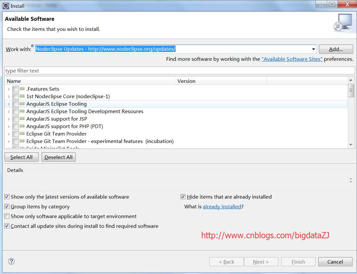This screenshot has width=357, height=274.
Task: Click the category icon beside 1st Nodeclipse Core
Action: click(22, 96)
